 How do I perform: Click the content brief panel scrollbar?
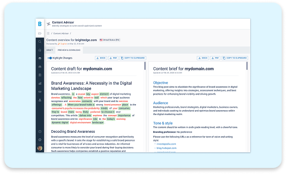coord(247,66)
